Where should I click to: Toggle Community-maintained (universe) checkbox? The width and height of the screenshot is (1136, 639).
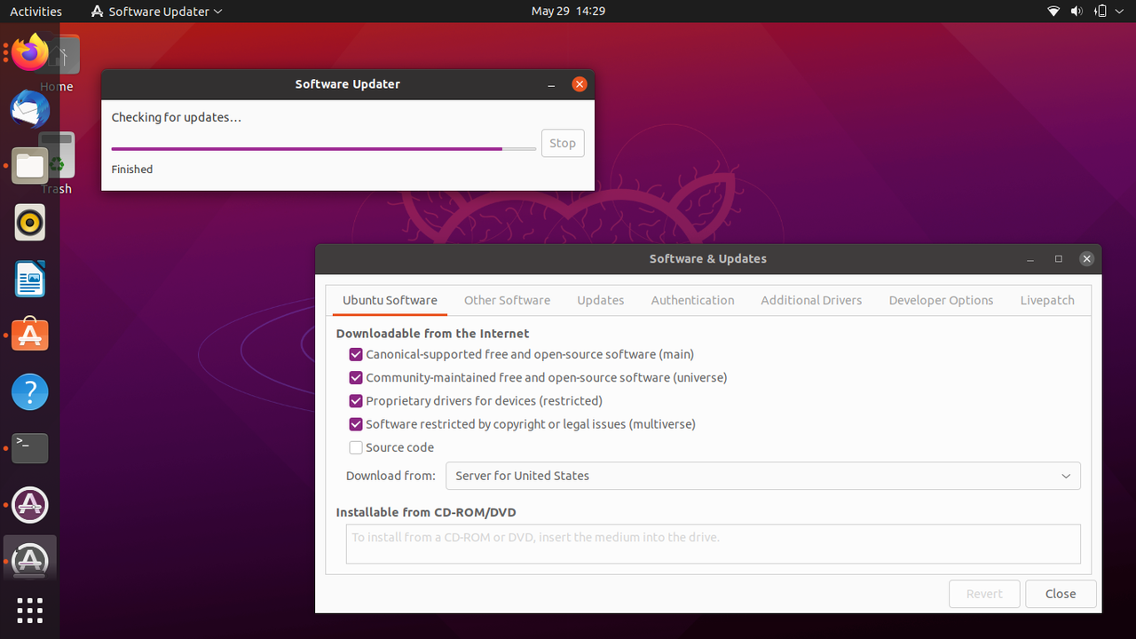[x=356, y=377]
